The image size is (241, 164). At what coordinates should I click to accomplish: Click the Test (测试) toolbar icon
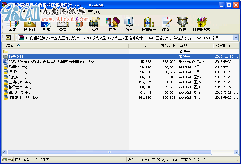tap(46, 24)
